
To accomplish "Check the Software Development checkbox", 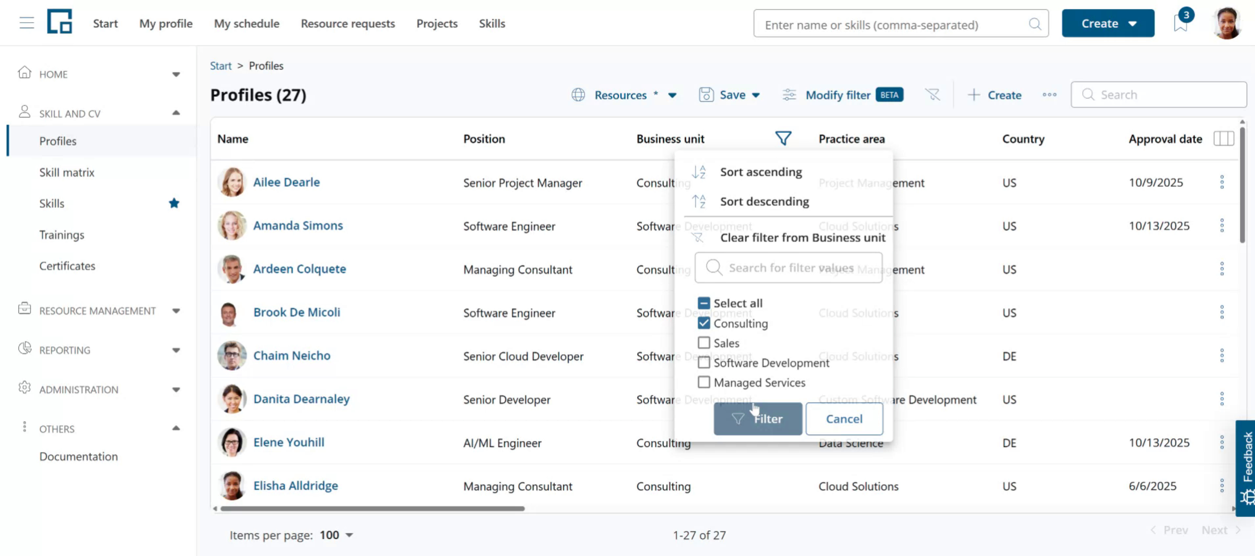I will click(x=703, y=363).
